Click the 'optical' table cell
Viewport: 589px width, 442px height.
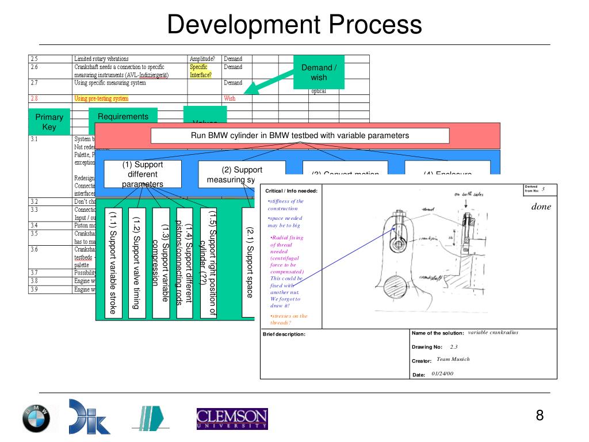click(319, 91)
